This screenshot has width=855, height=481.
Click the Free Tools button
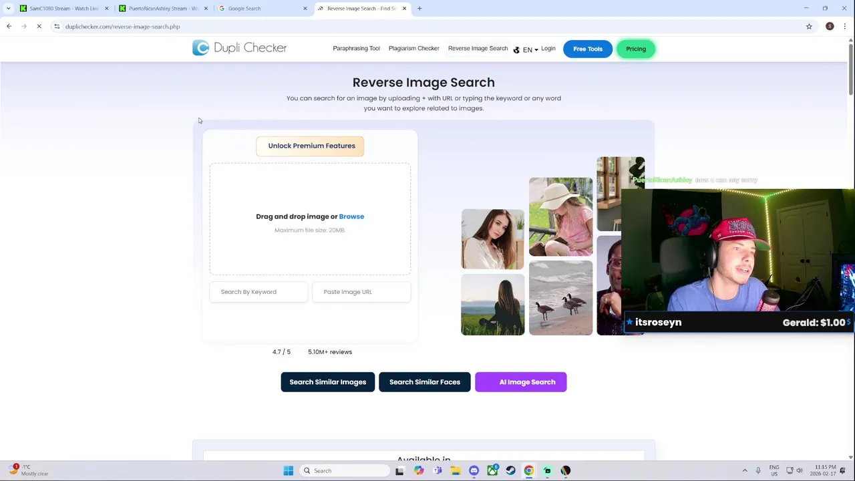[x=588, y=49]
